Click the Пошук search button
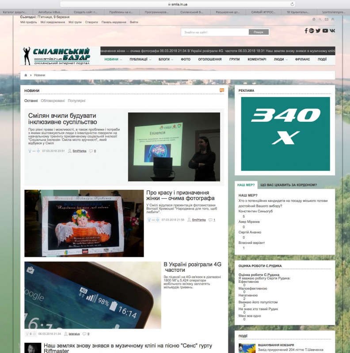The height and width of the screenshot is (353, 350). point(259,32)
